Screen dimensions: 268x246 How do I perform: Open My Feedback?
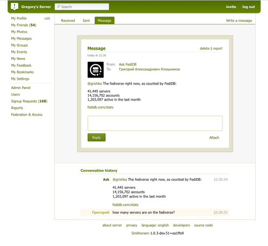pyautogui.click(x=21, y=65)
